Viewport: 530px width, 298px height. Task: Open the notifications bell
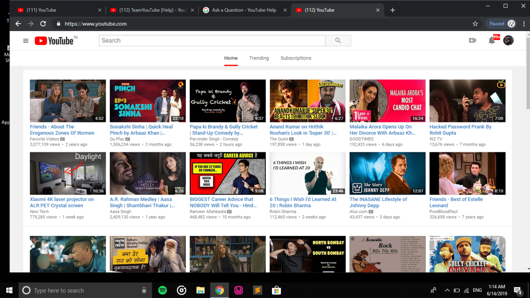click(x=491, y=41)
